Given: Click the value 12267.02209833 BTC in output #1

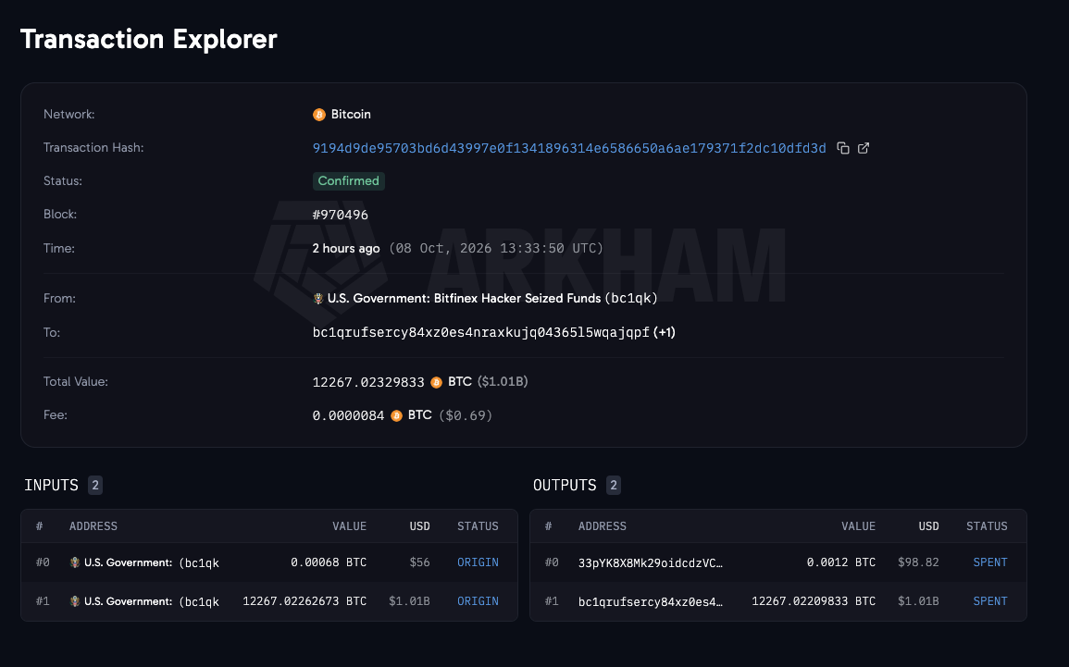Looking at the screenshot, I should [x=814, y=601].
